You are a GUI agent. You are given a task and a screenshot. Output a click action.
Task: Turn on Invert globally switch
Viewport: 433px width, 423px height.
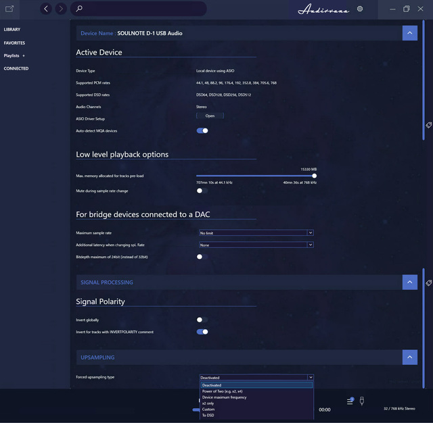point(202,320)
